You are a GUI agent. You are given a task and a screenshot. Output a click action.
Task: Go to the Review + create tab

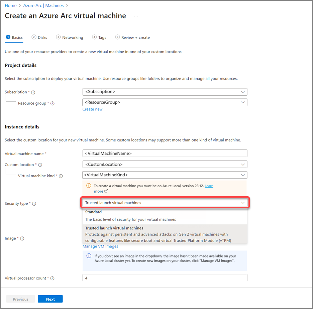(x=132, y=37)
